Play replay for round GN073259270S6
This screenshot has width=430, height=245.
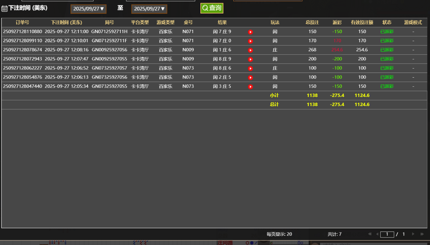pyautogui.click(x=250, y=77)
